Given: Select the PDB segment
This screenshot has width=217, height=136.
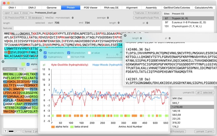Looking at the screenshot, I should (21, 69).
